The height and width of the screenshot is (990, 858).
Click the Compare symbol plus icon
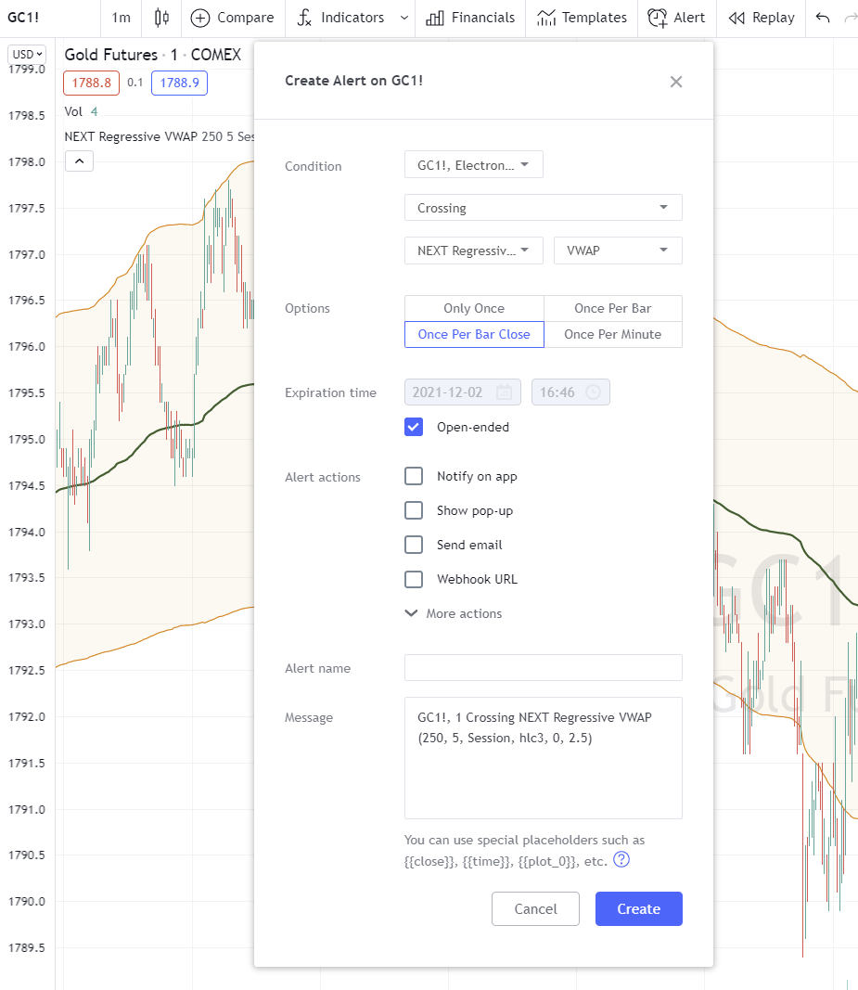click(200, 18)
